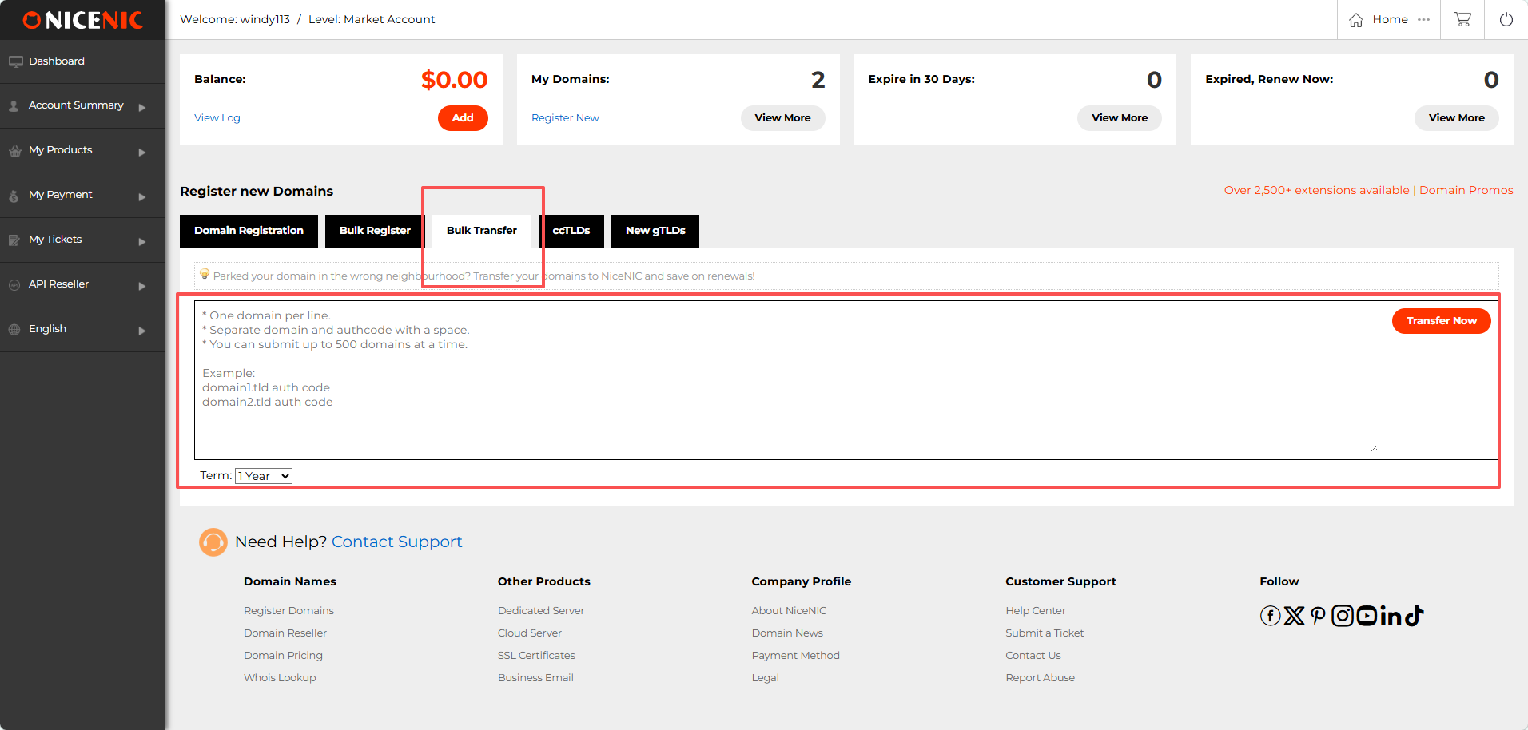Select the Bulk Transfer tab
The height and width of the screenshot is (730, 1528).
[482, 231]
